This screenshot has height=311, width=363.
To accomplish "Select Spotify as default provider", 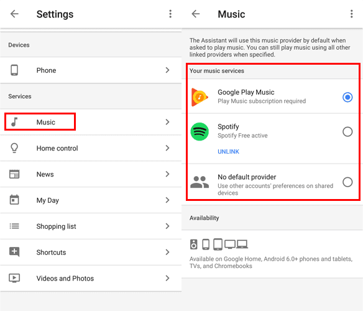I will pyautogui.click(x=347, y=132).
